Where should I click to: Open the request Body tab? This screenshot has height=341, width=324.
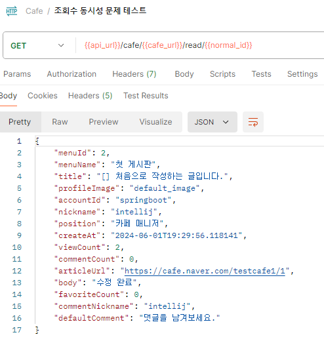pyautogui.click(x=184, y=74)
